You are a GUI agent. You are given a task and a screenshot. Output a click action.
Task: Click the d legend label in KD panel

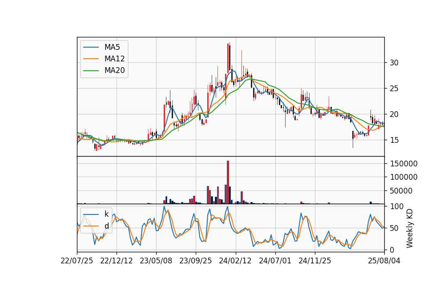(106, 226)
